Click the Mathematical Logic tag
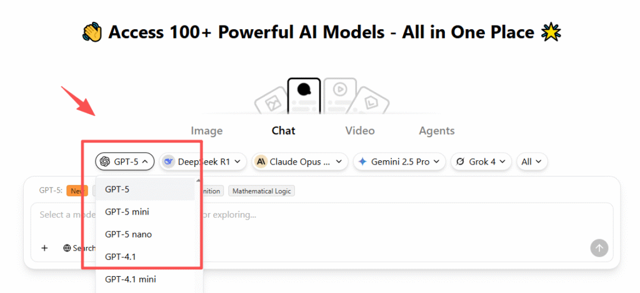 (x=261, y=191)
